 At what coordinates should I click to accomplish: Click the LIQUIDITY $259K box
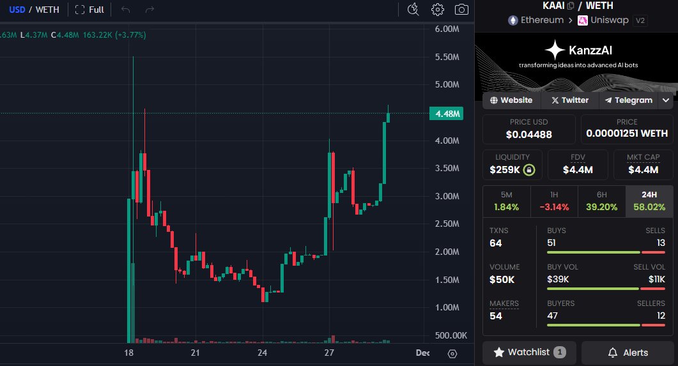coord(512,164)
